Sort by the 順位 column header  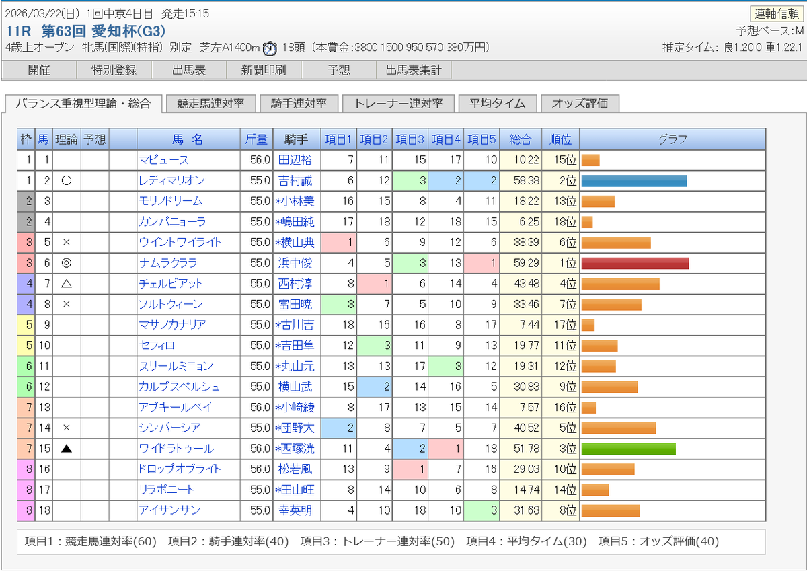[x=560, y=139]
